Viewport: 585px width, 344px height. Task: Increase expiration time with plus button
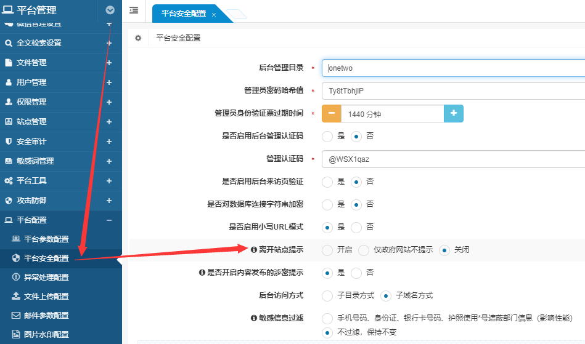(x=453, y=113)
